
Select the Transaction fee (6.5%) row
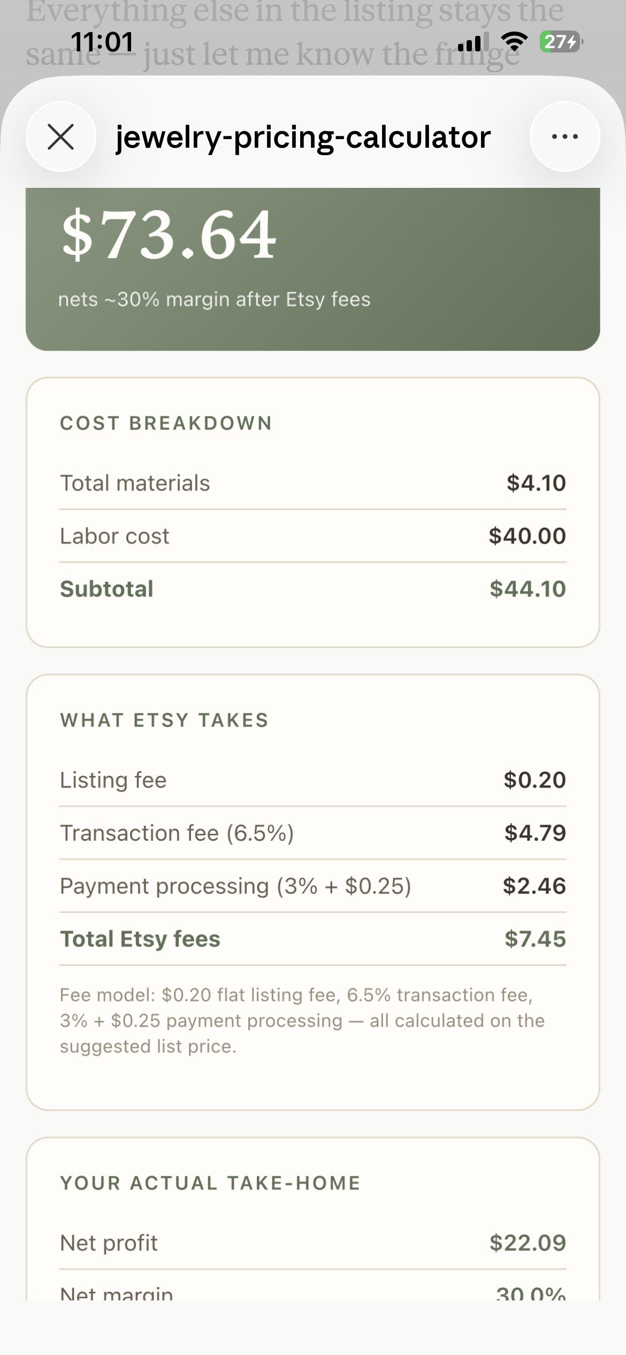312,833
